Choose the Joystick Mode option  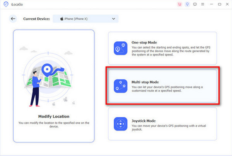click(x=162, y=124)
